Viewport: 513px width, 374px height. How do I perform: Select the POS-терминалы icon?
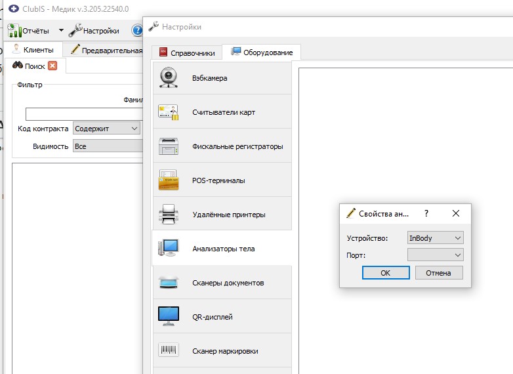[x=169, y=180]
